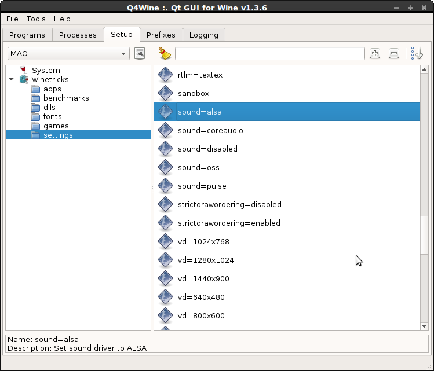Select the sound=oss text entry
The image size is (434, 371).
pyautogui.click(x=198, y=167)
